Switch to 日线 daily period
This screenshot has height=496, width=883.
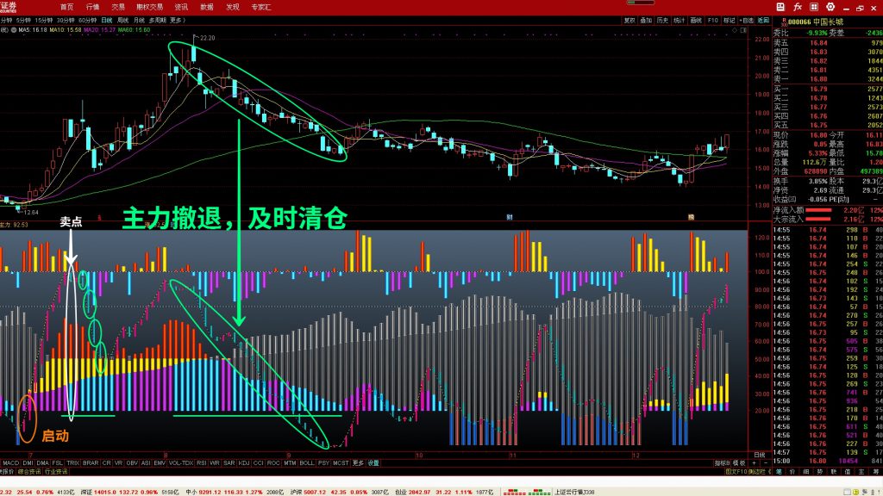click(106, 19)
